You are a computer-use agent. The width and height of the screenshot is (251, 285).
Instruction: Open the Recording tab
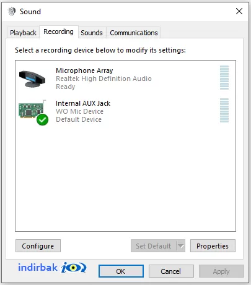[x=59, y=32]
